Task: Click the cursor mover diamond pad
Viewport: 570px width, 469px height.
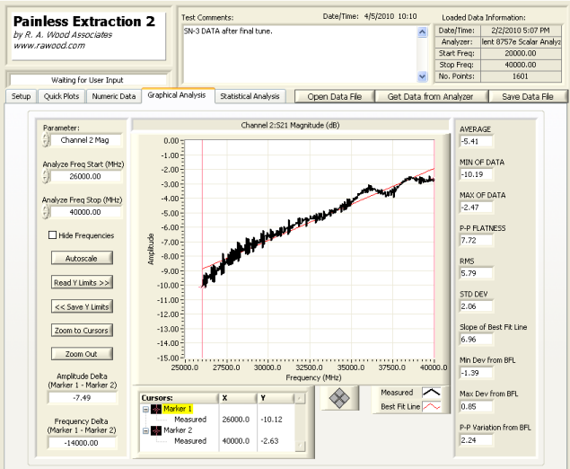Action: click(339, 398)
